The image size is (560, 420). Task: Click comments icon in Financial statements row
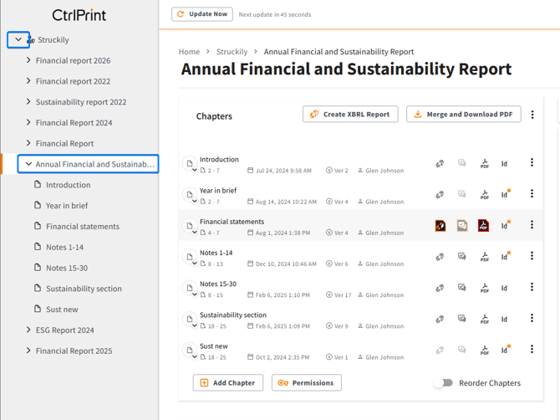point(461,226)
